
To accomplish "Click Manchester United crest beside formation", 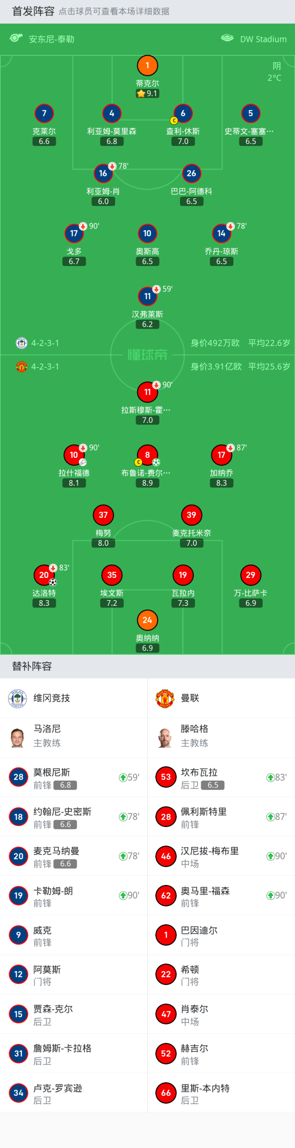I will (21, 367).
